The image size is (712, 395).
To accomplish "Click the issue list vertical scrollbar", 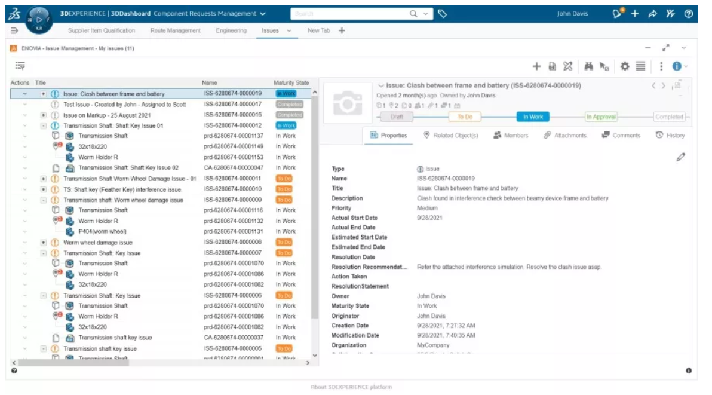I will coord(315,207).
